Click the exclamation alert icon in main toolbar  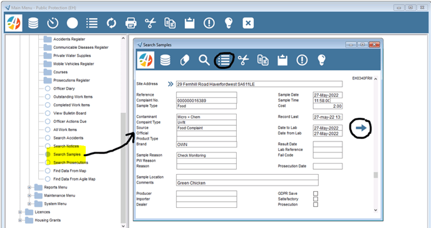209,23
